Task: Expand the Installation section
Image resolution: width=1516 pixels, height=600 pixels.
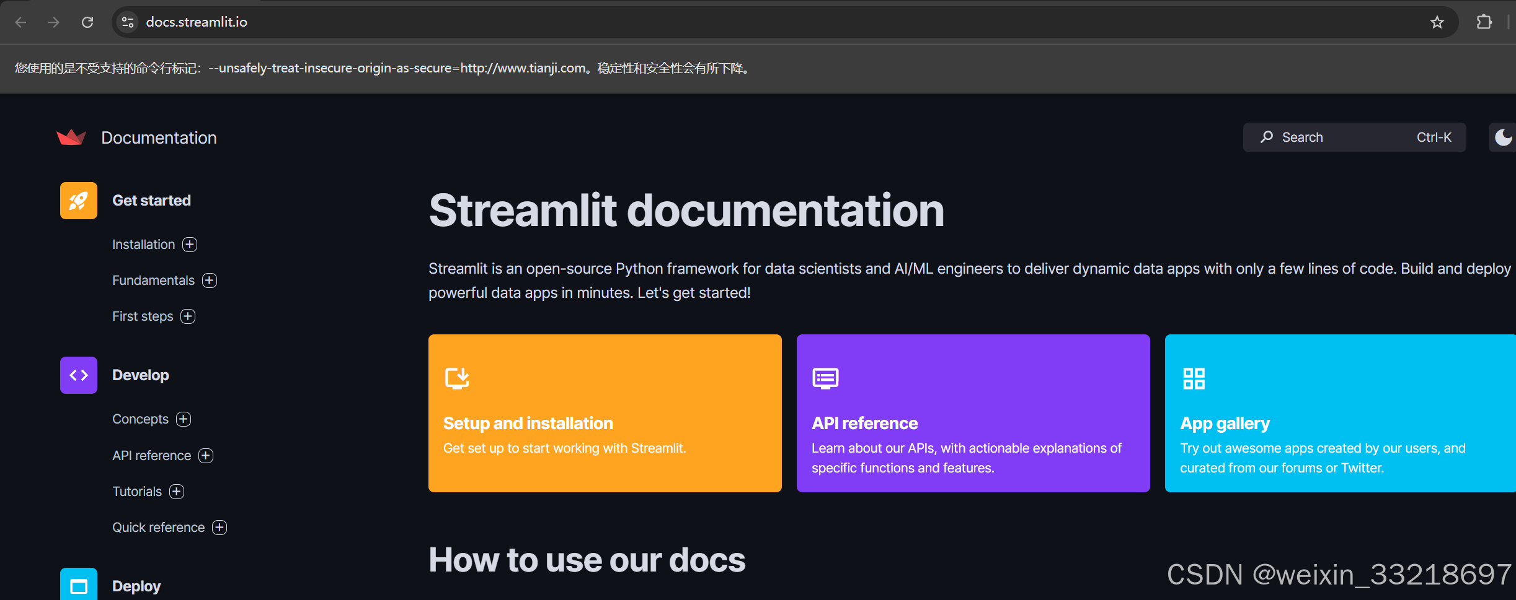Action: (x=190, y=245)
